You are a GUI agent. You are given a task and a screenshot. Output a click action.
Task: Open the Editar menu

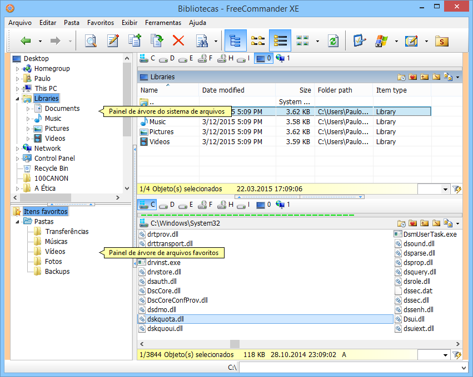(x=48, y=23)
